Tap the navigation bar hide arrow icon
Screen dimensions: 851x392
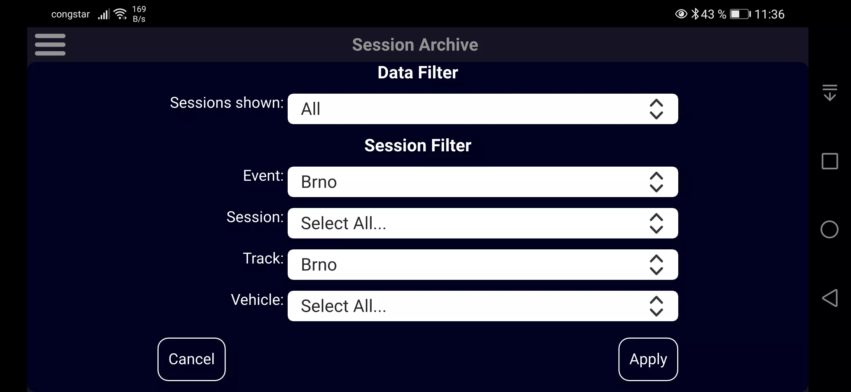click(830, 93)
